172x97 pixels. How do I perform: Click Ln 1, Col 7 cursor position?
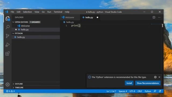pyautogui.click(x=111, y=91)
